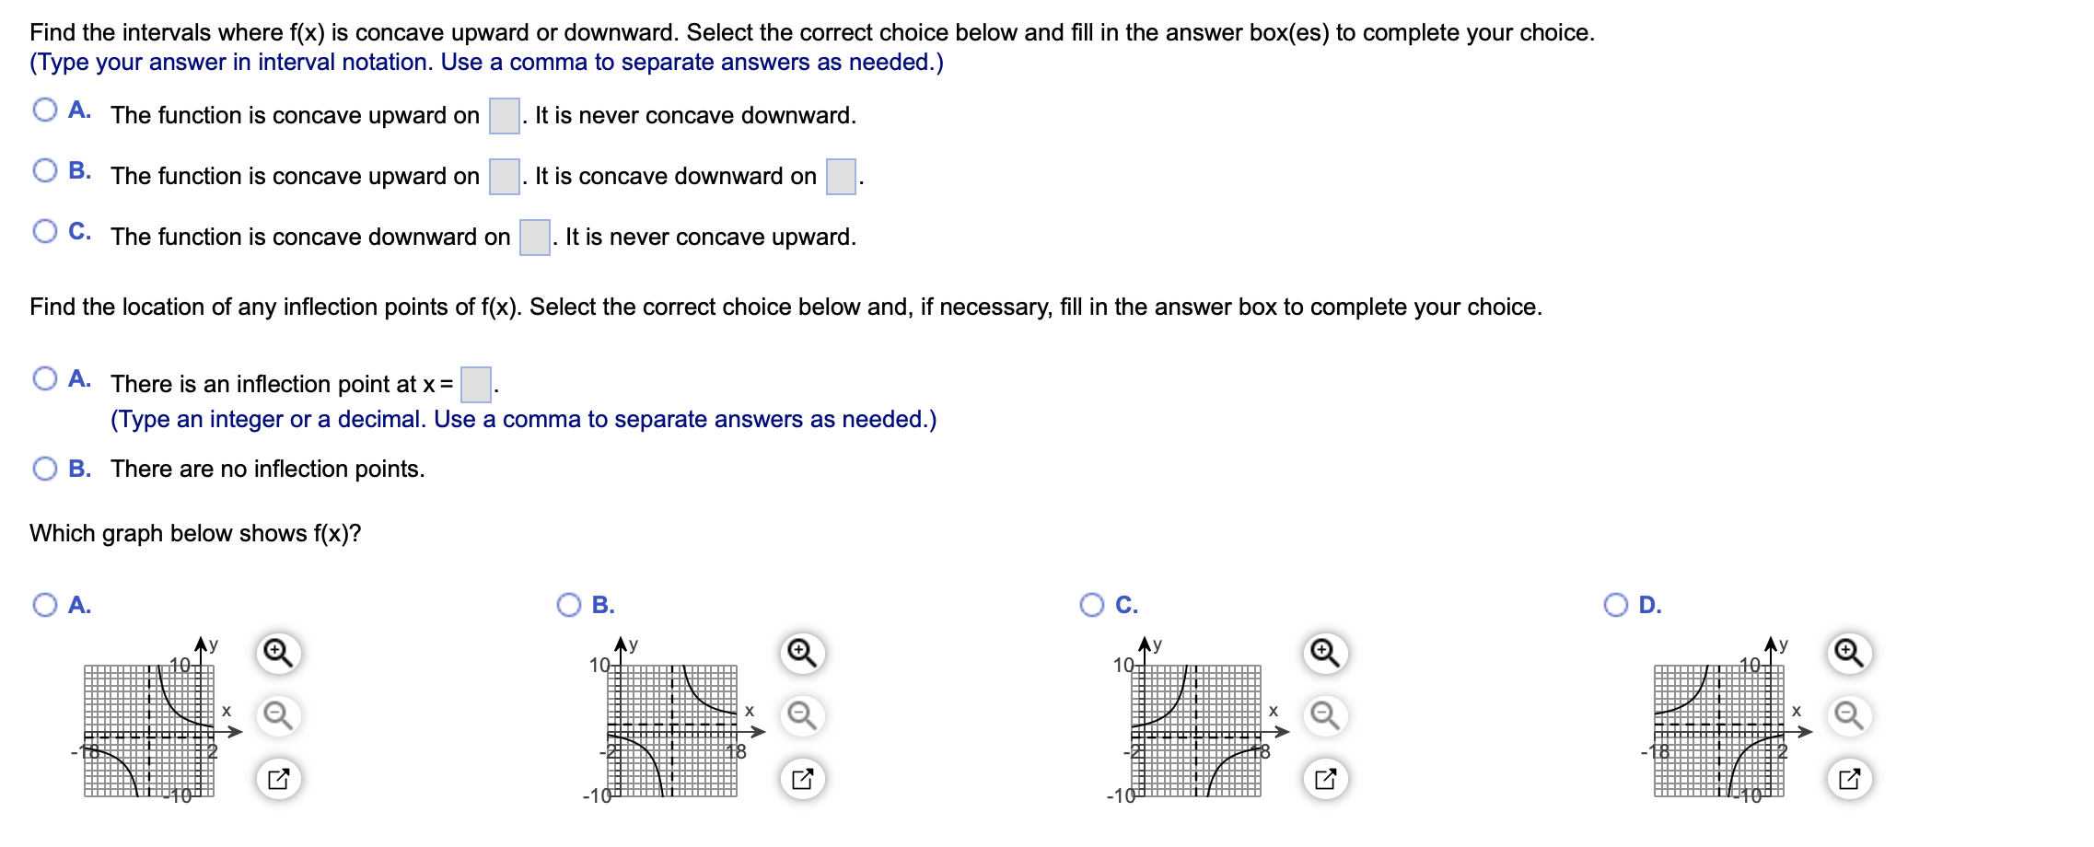Select 'There are no inflection points'
Screen dimensions: 2094x847
(x=46, y=469)
